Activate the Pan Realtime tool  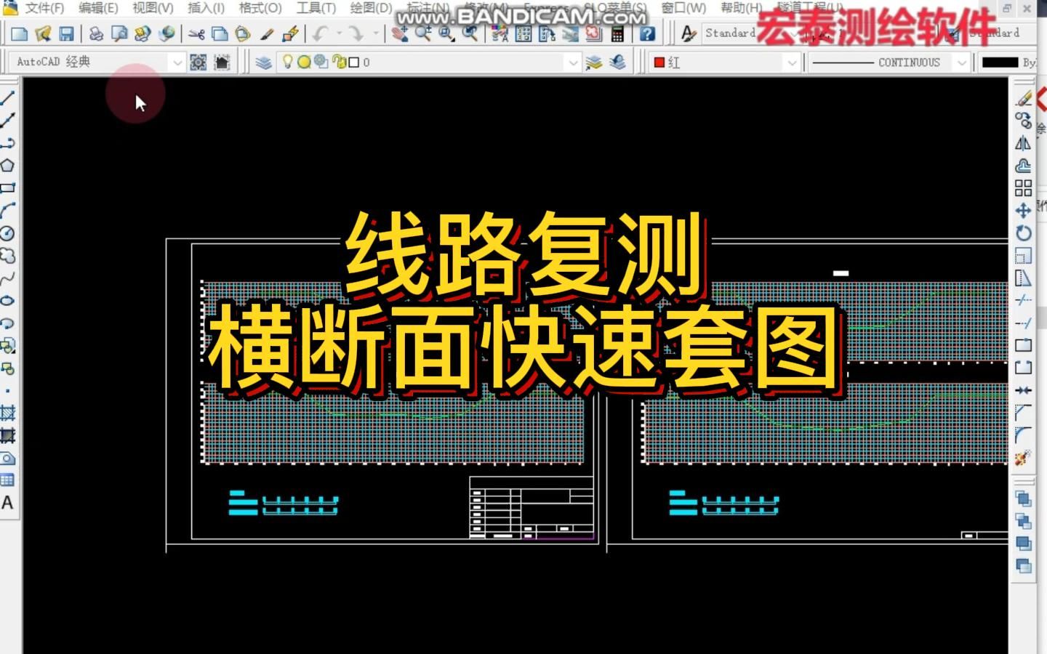click(401, 33)
